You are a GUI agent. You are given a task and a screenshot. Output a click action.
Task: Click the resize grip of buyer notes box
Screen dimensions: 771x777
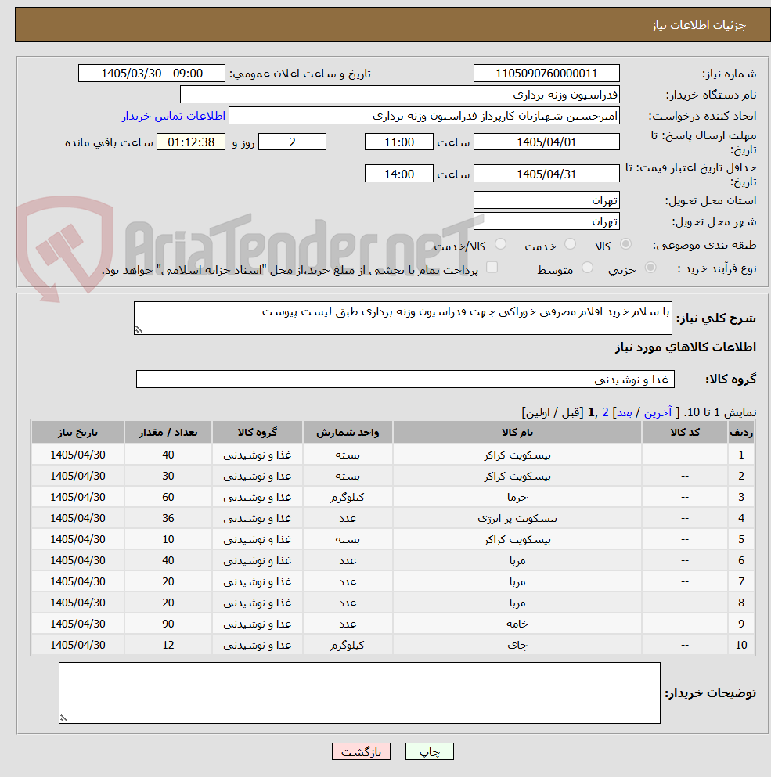click(63, 718)
